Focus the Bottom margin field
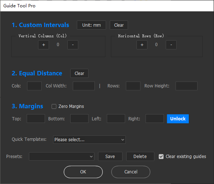Image resolution: width=214 pixels, height=184 pixels. click(79, 119)
